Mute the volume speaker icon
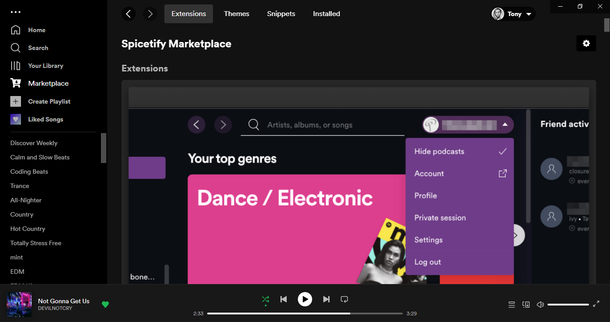The width and height of the screenshot is (610, 322). point(540,305)
